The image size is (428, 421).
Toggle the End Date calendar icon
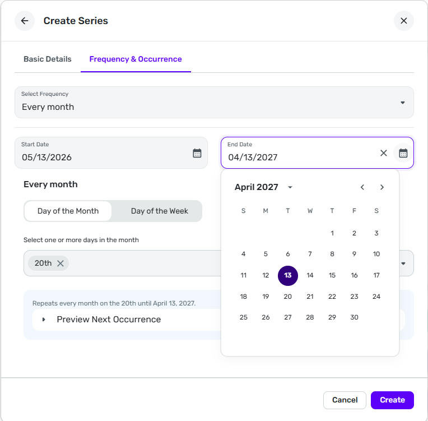pyautogui.click(x=403, y=153)
